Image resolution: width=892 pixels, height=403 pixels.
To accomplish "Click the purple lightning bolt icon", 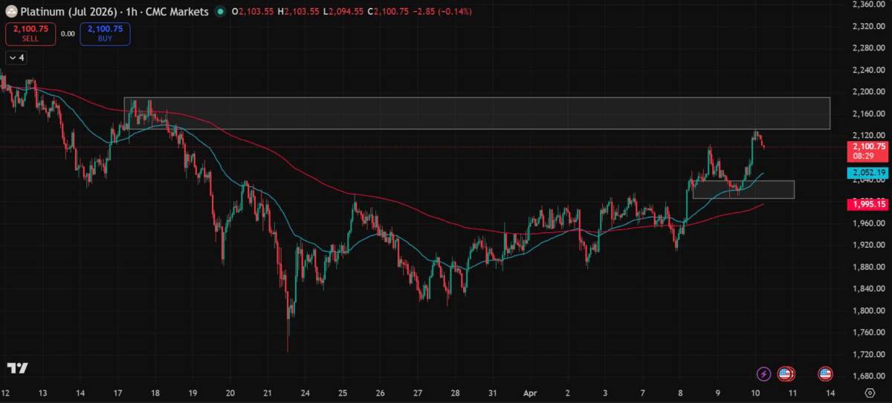I will tap(763, 373).
